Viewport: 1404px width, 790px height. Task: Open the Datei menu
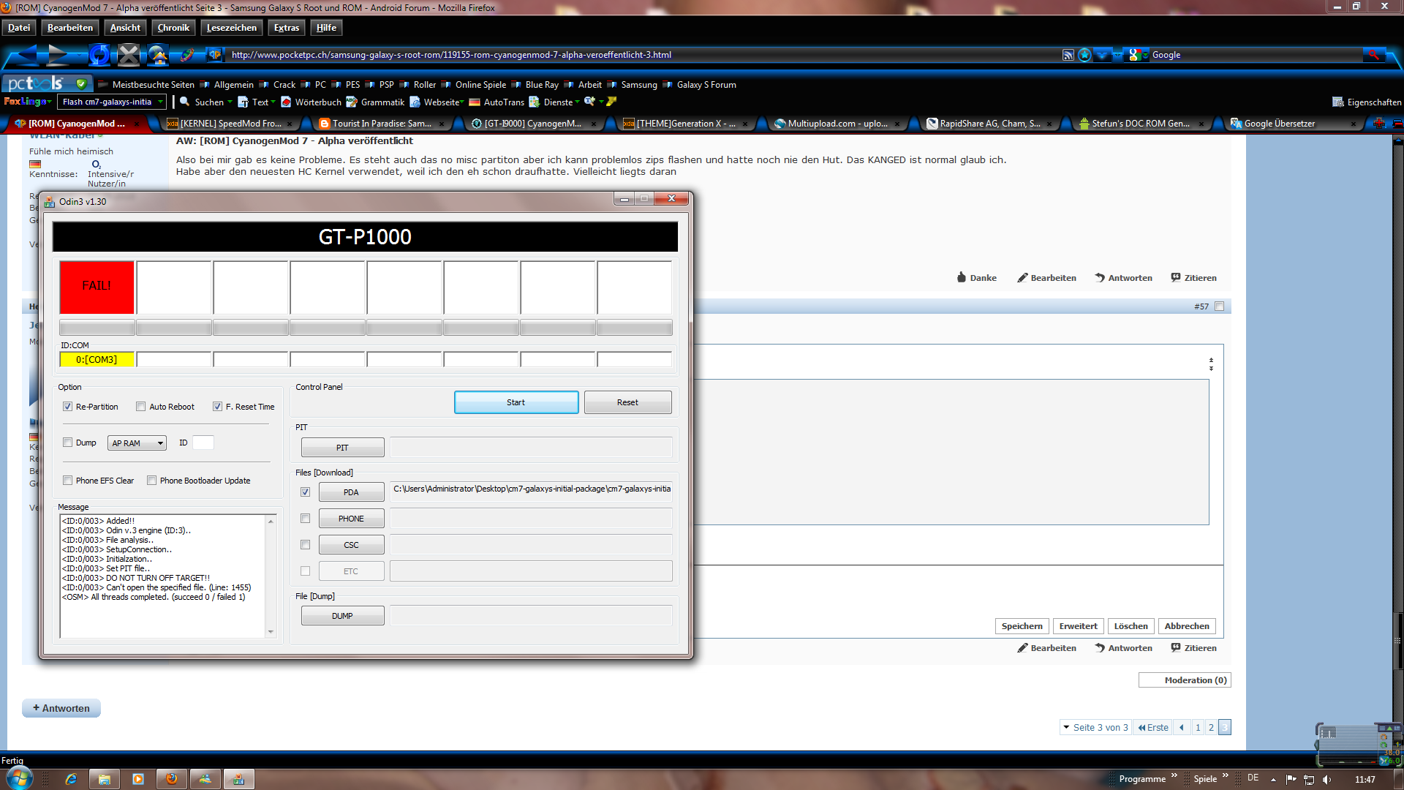[19, 28]
